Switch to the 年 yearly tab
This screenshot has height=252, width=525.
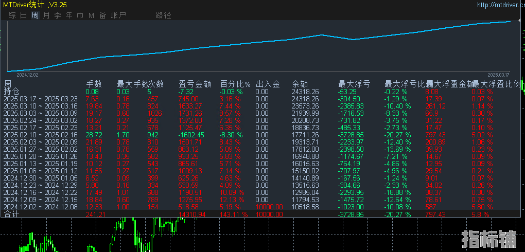tap(69, 15)
